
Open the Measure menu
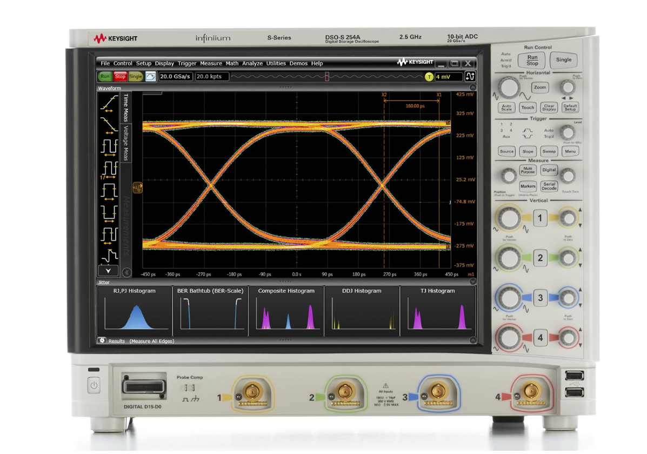point(211,63)
